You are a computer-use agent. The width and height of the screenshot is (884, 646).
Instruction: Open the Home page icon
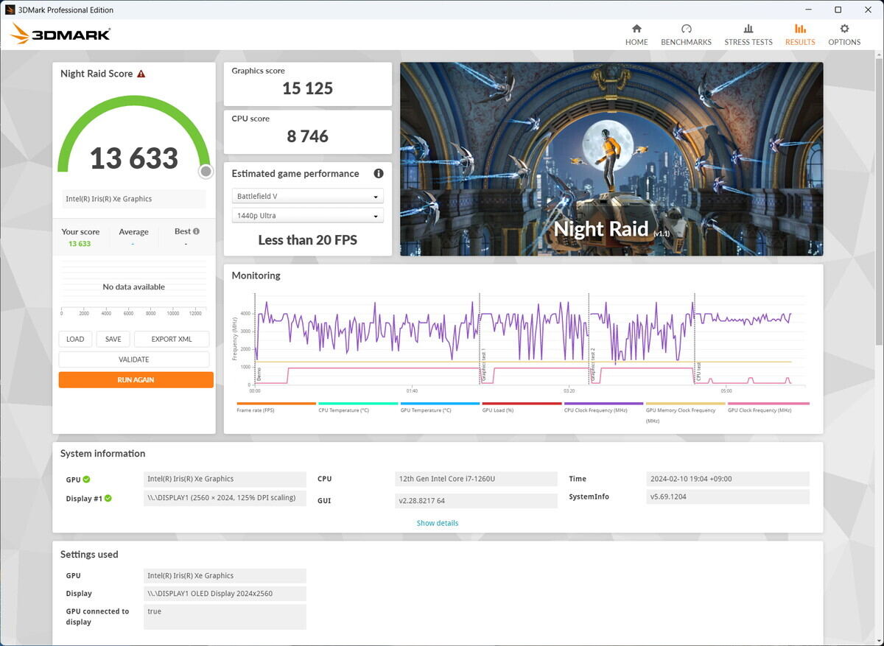(x=636, y=29)
